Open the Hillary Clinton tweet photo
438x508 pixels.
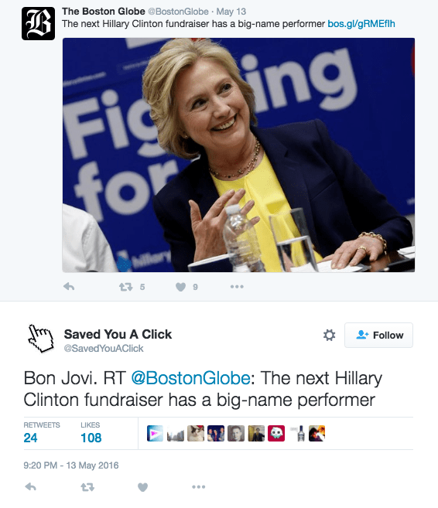(x=238, y=155)
